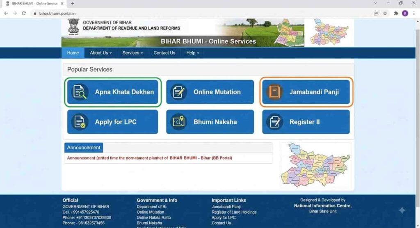Click the Jamabandi Panji button
The width and height of the screenshot is (420, 228).
(x=306, y=92)
